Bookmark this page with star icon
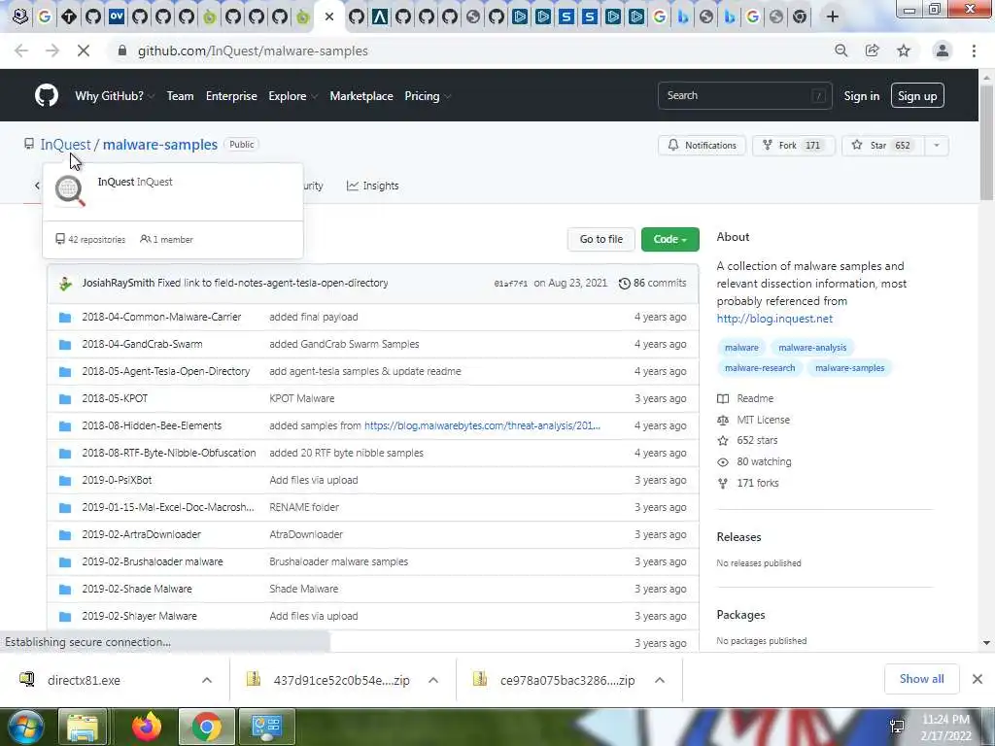Image resolution: width=995 pixels, height=746 pixels. point(904,51)
